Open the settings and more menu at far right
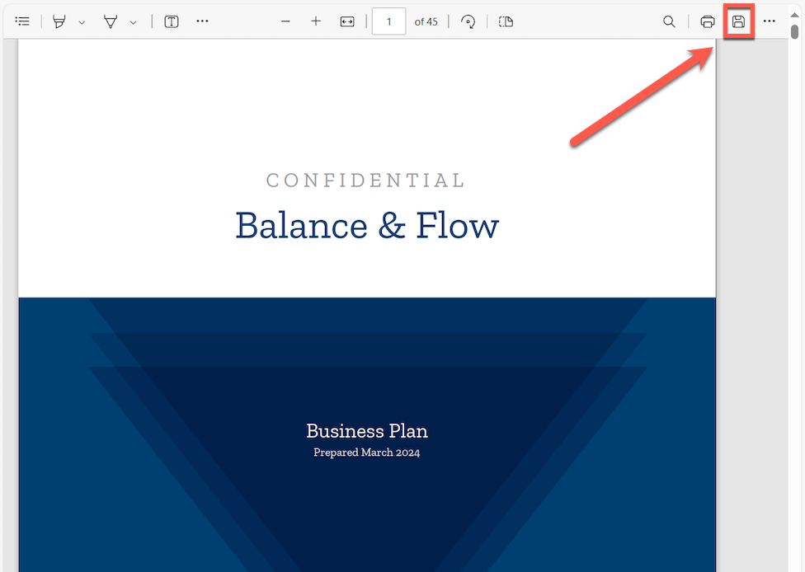 coord(769,21)
